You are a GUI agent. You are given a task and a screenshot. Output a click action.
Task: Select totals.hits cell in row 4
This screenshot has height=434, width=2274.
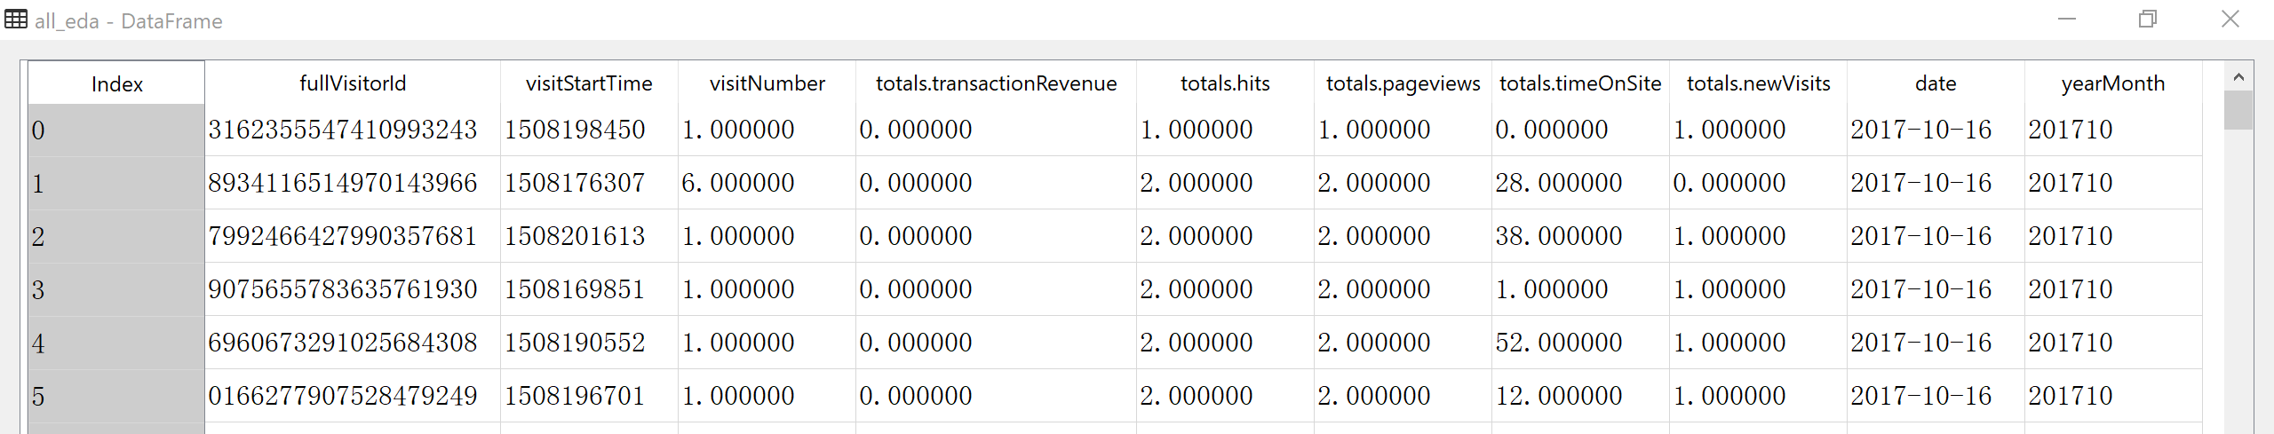(1225, 343)
